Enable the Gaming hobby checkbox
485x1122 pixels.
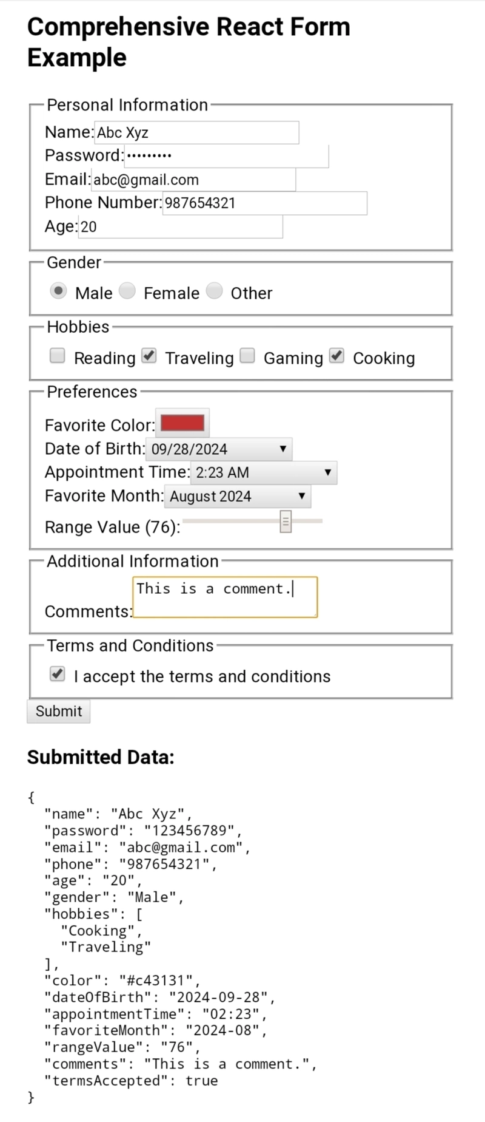pyautogui.click(x=247, y=356)
